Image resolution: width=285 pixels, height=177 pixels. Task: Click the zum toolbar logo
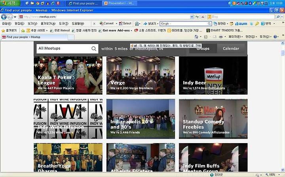[241, 24]
